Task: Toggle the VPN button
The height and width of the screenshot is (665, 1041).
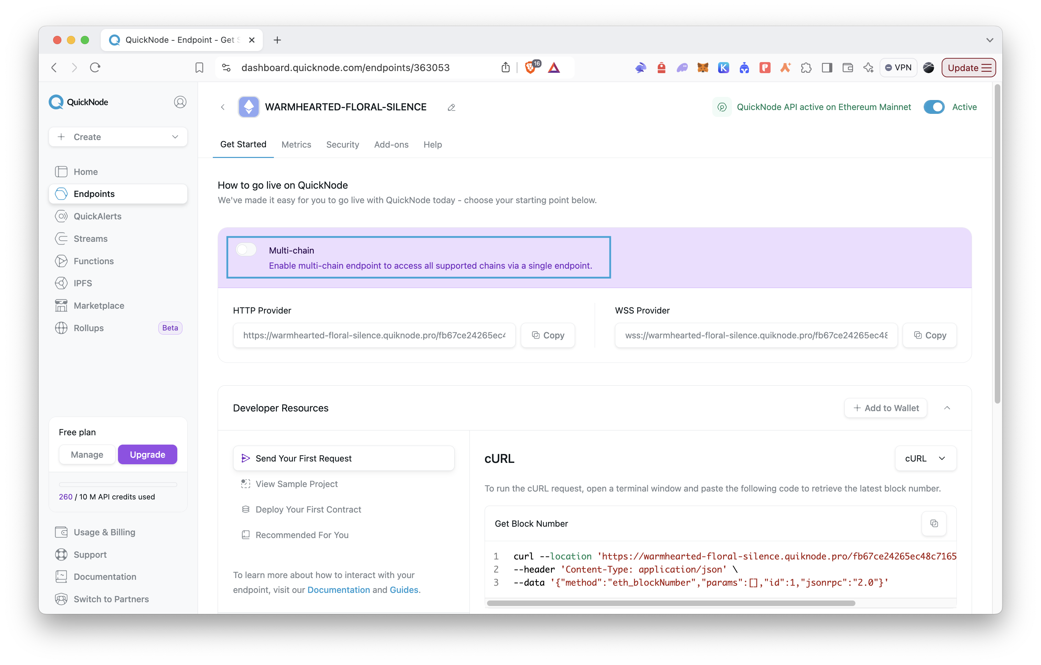Action: coord(898,68)
